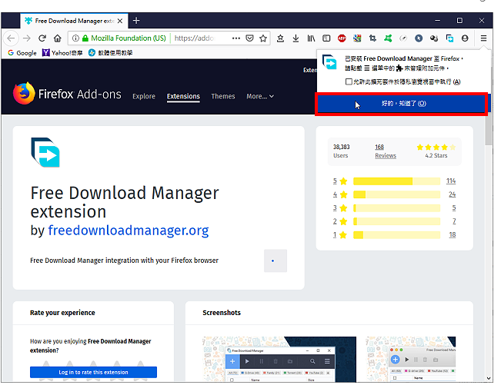This screenshot has height=385, width=501.
Task: Open the Library menu
Action: click(x=311, y=38)
